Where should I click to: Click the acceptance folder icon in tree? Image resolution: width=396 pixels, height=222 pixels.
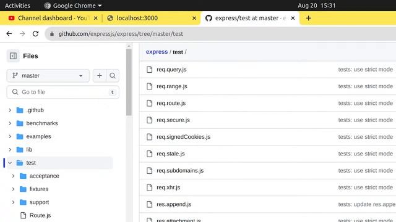pyautogui.click(x=23, y=176)
